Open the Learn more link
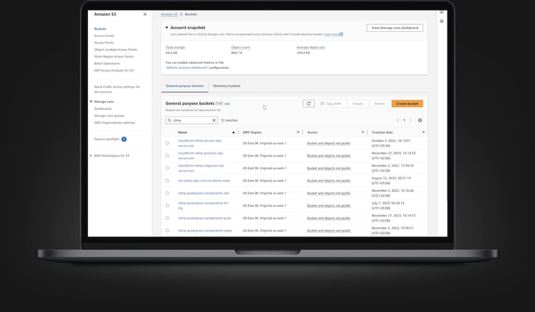 [x=333, y=34]
